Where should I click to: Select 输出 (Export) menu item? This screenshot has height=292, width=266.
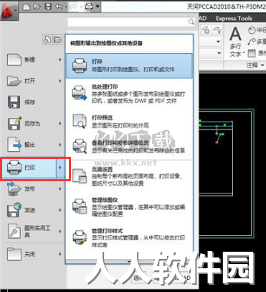[34, 145]
